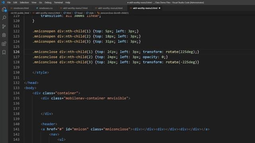Click the <header> tag on line 140
Screen dimensions: 255x143
click(49, 124)
